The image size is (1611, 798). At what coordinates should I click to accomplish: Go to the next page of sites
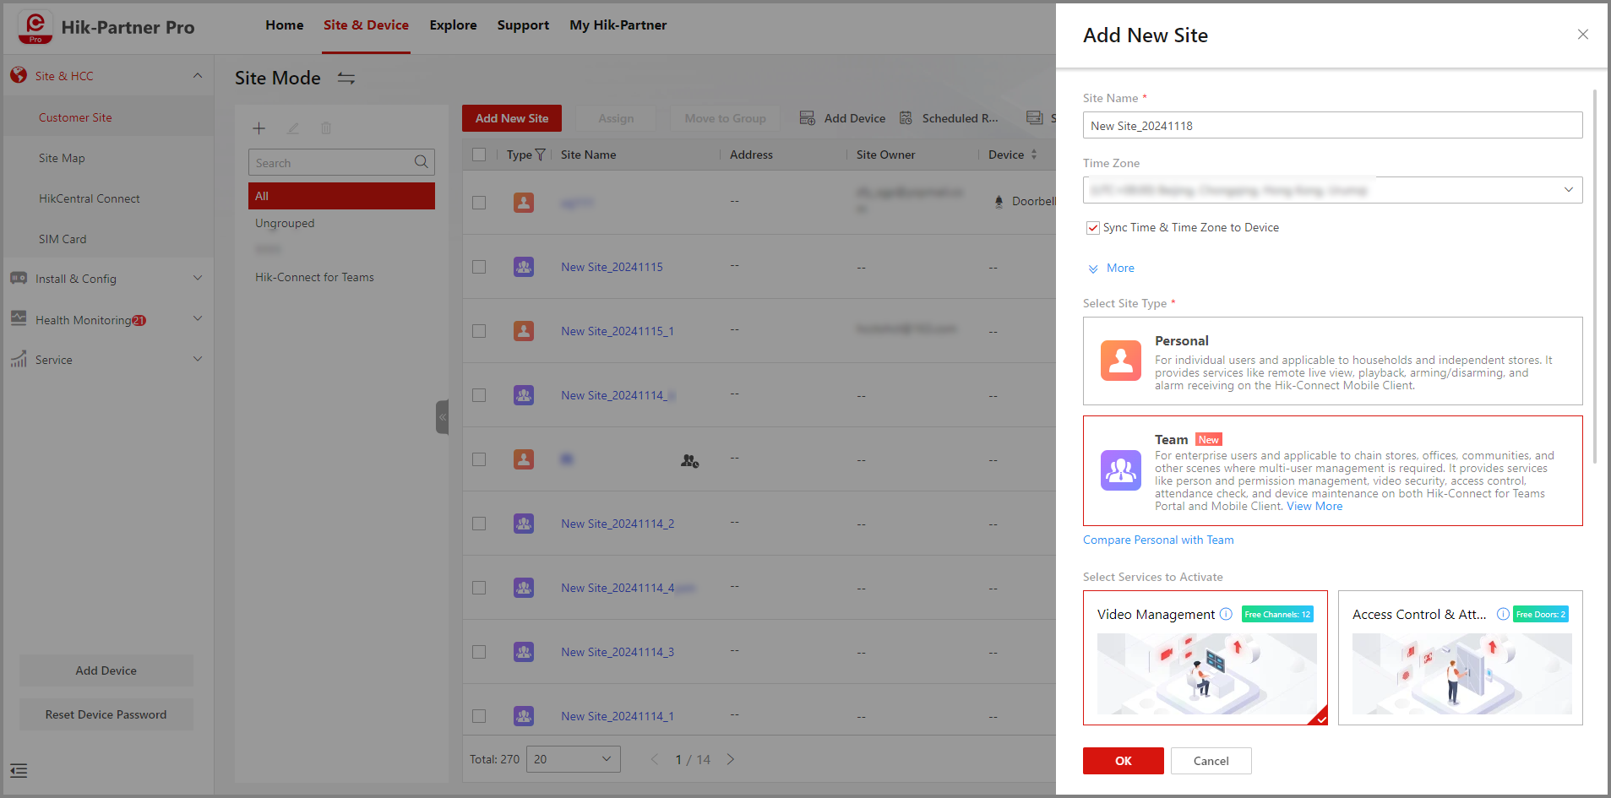pos(731,759)
